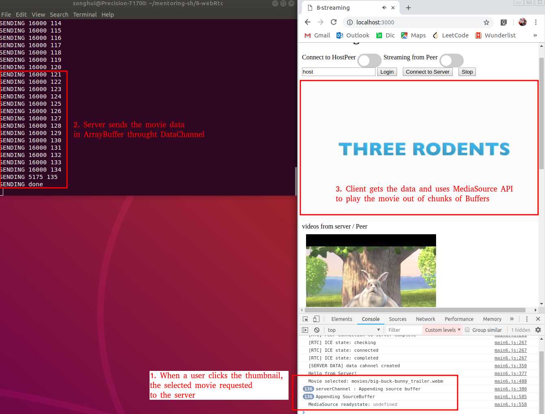This screenshot has width=545, height=414.
Task: Toggle DevTools device toolbar icon
Action: [x=317, y=319]
